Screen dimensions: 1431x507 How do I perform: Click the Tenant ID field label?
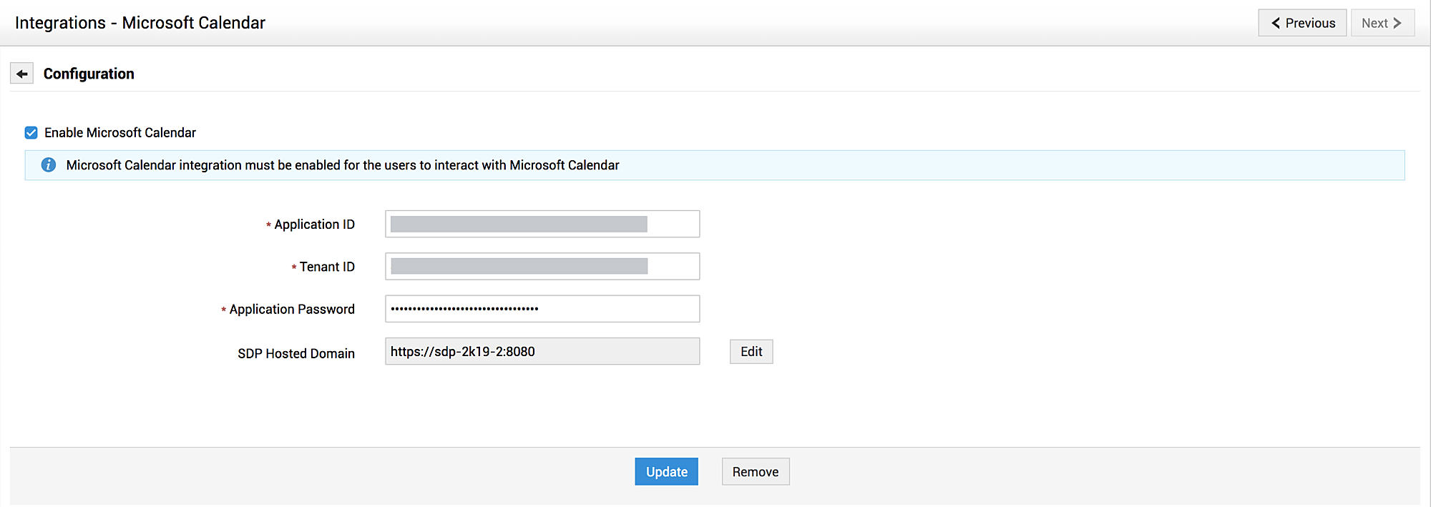pos(327,267)
